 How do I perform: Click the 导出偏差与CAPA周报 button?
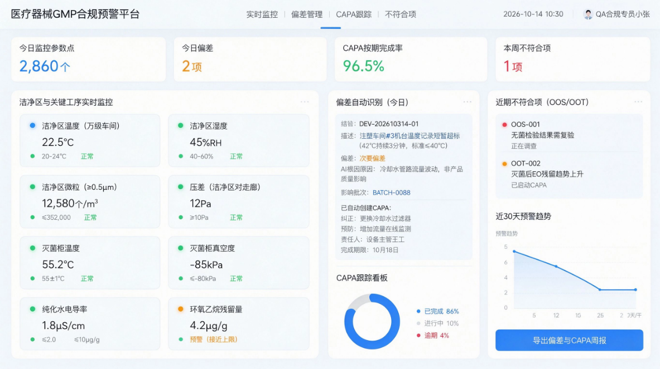click(569, 340)
